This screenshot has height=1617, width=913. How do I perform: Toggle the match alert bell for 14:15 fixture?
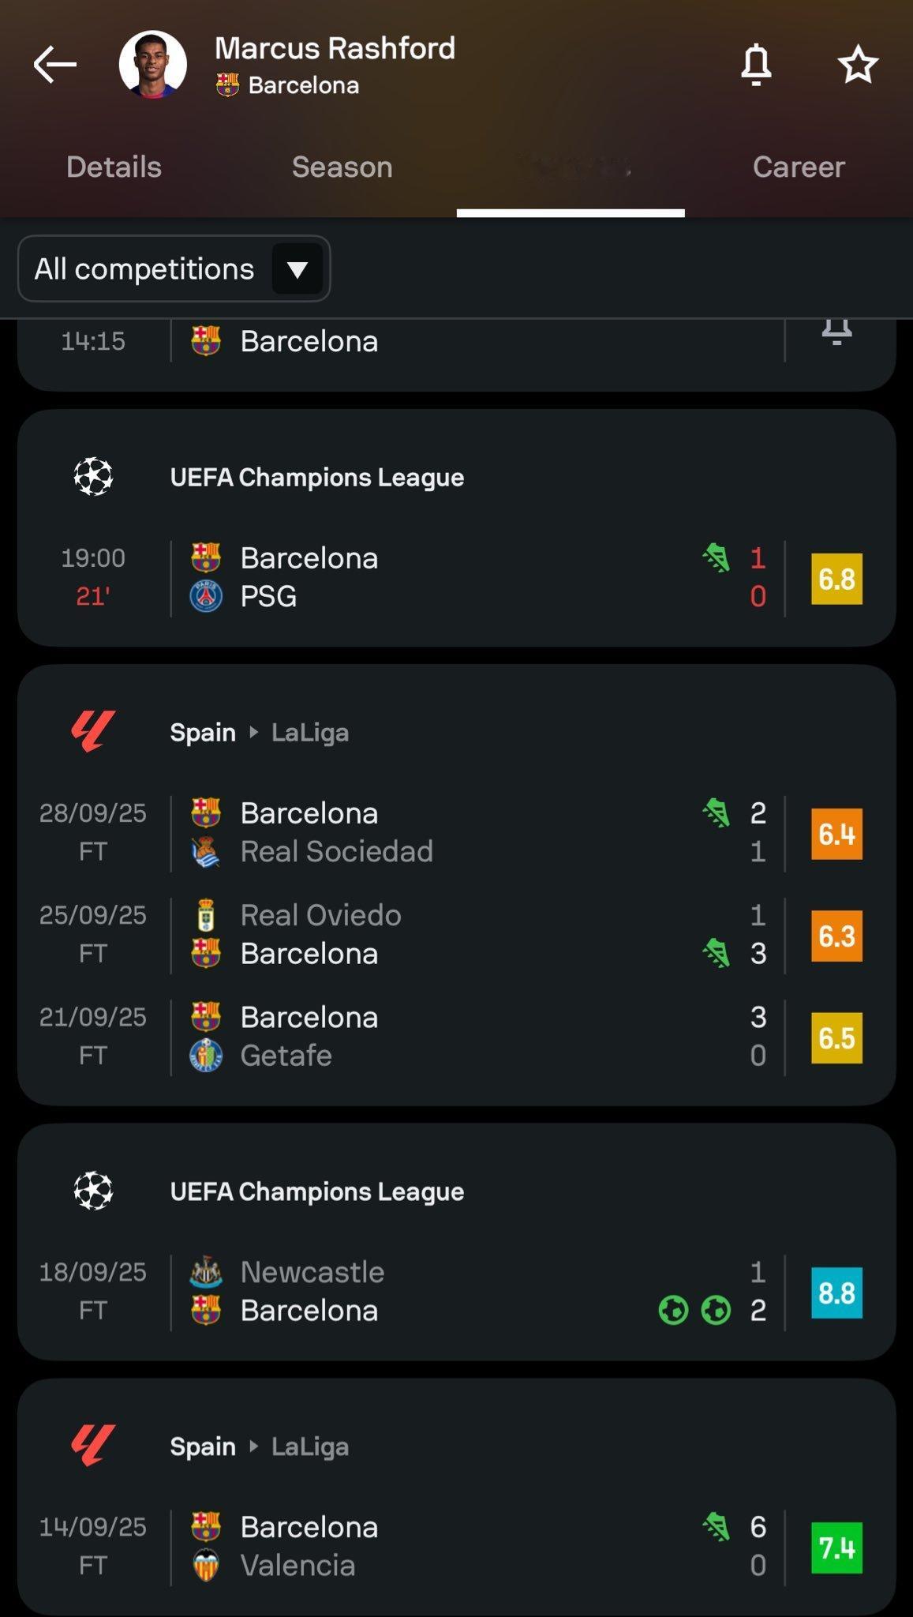(836, 332)
